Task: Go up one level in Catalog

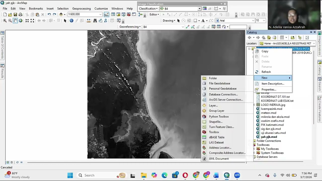Action: tap(263, 38)
